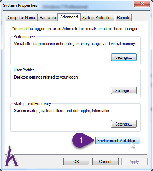153x171 pixels.
Task: Click the Performance group label
Action: 24,37
